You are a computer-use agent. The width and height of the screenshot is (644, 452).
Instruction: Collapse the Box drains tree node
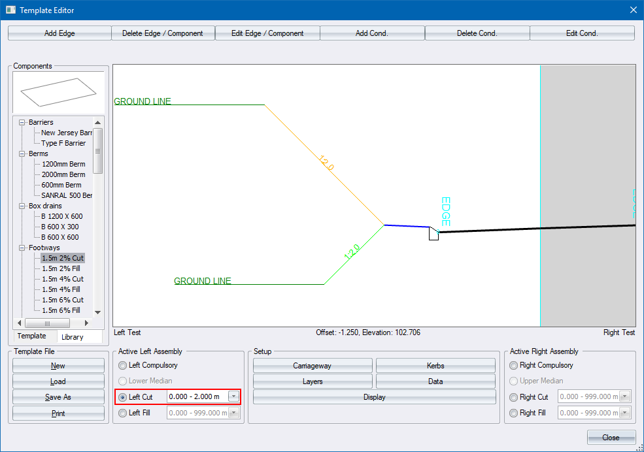[22, 206]
